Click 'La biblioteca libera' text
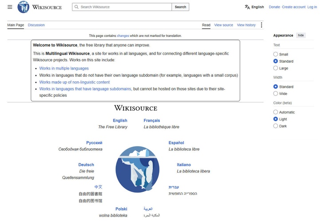This screenshot has width=325, height=222. pyautogui.click(x=194, y=171)
